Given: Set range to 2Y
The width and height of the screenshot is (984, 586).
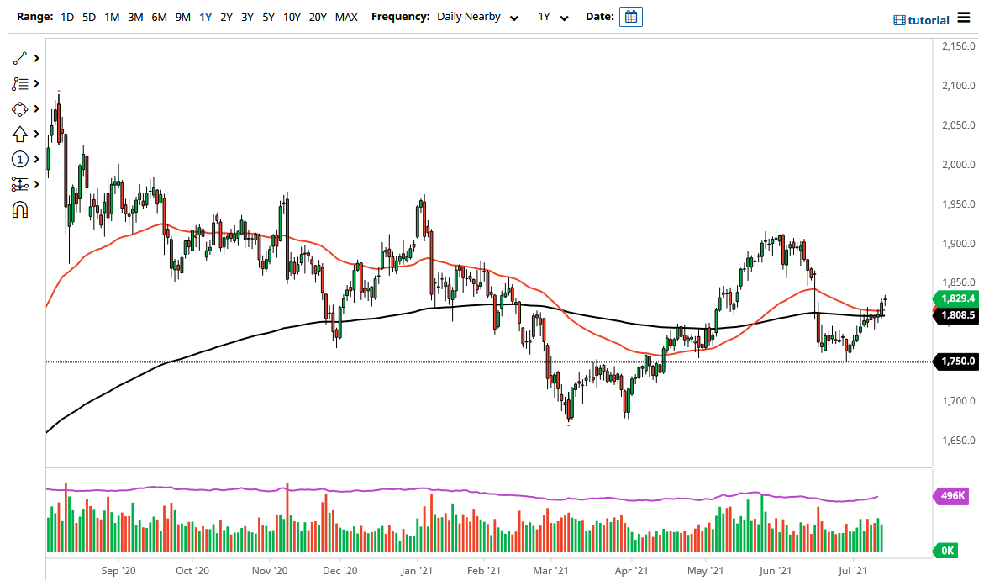Looking at the screenshot, I should click(227, 17).
